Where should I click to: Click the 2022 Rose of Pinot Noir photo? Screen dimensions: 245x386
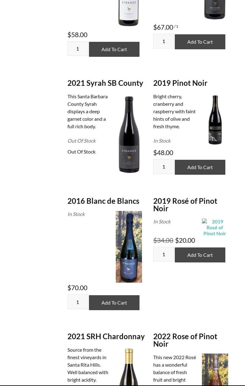coord(215,369)
